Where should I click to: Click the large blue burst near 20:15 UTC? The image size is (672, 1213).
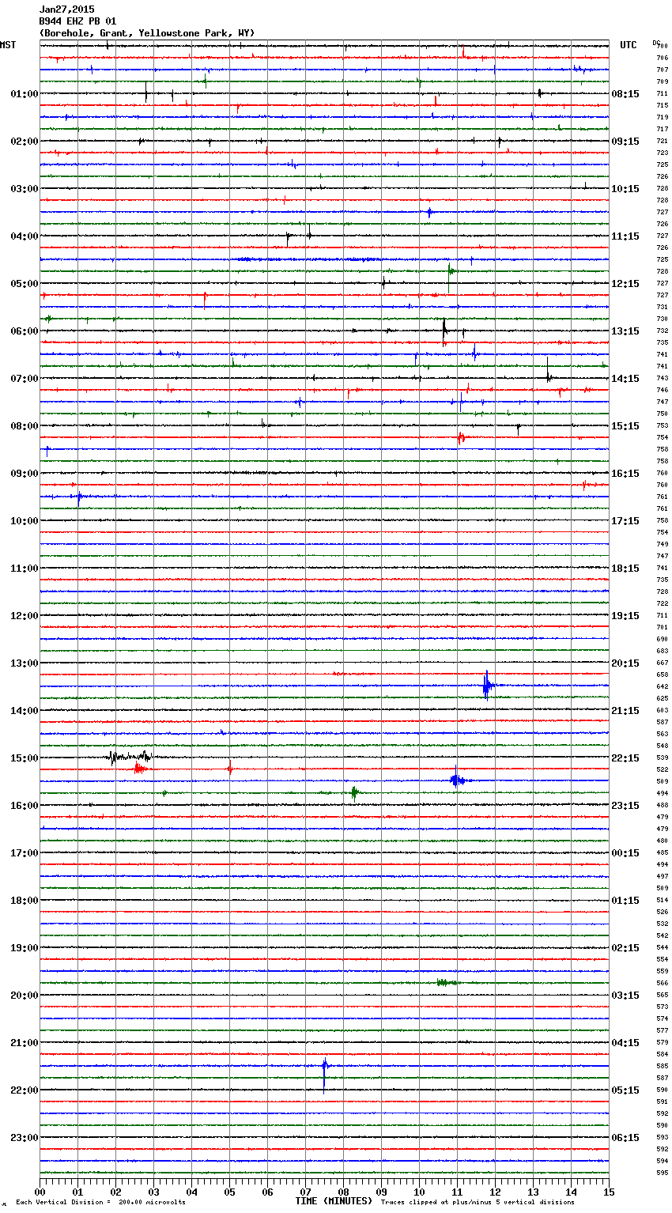[x=487, y=686]
